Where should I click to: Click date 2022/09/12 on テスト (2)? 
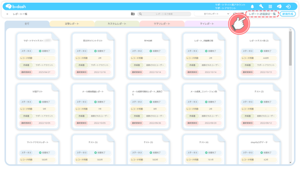266,123
